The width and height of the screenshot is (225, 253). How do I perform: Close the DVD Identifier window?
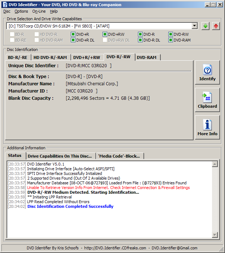pyautogui.click(x=220, y=5)
